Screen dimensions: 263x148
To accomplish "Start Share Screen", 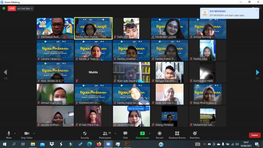I will (142, 135).
